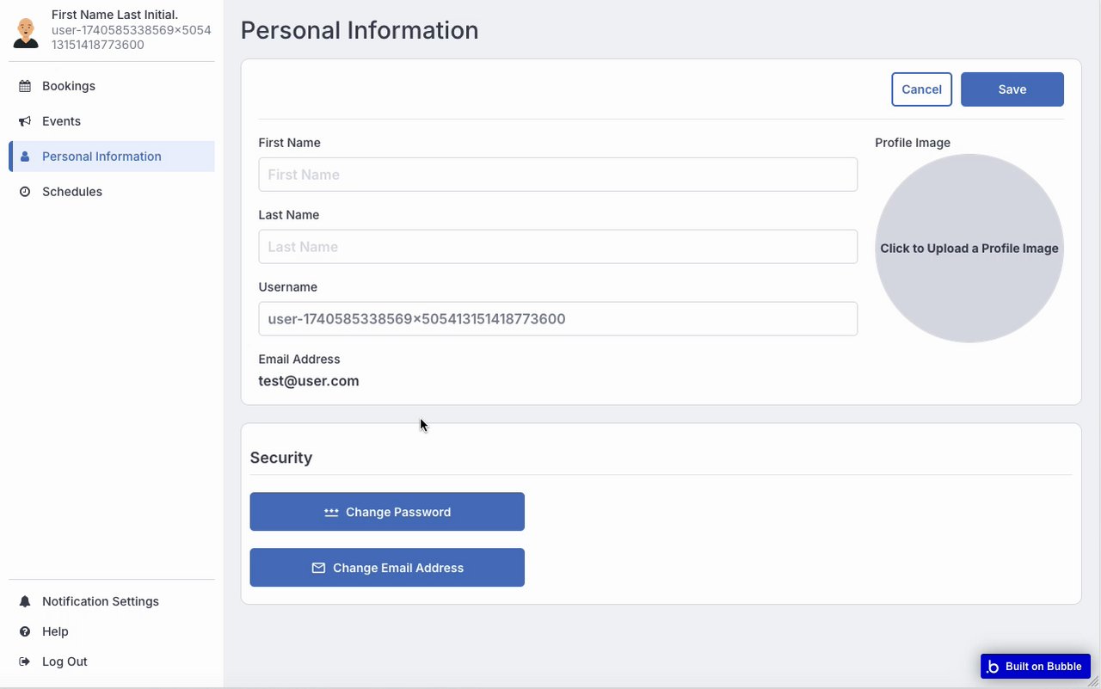Click into the Last Name field

(557, 247)
